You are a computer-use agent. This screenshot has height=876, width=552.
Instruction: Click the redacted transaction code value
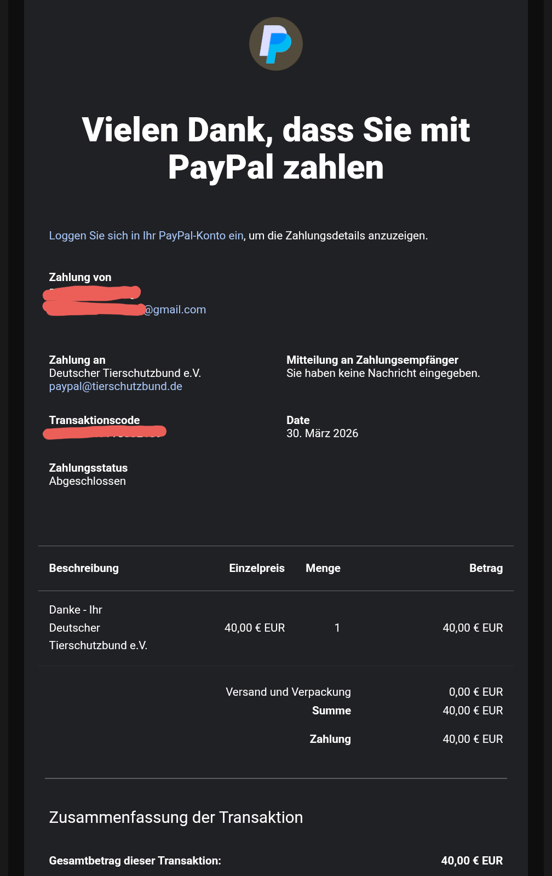[104, 433]
